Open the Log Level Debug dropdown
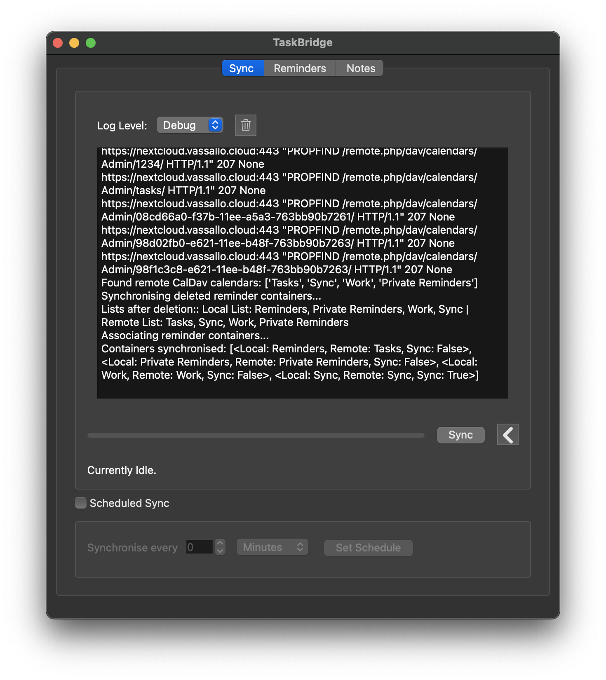 point(190,125)
